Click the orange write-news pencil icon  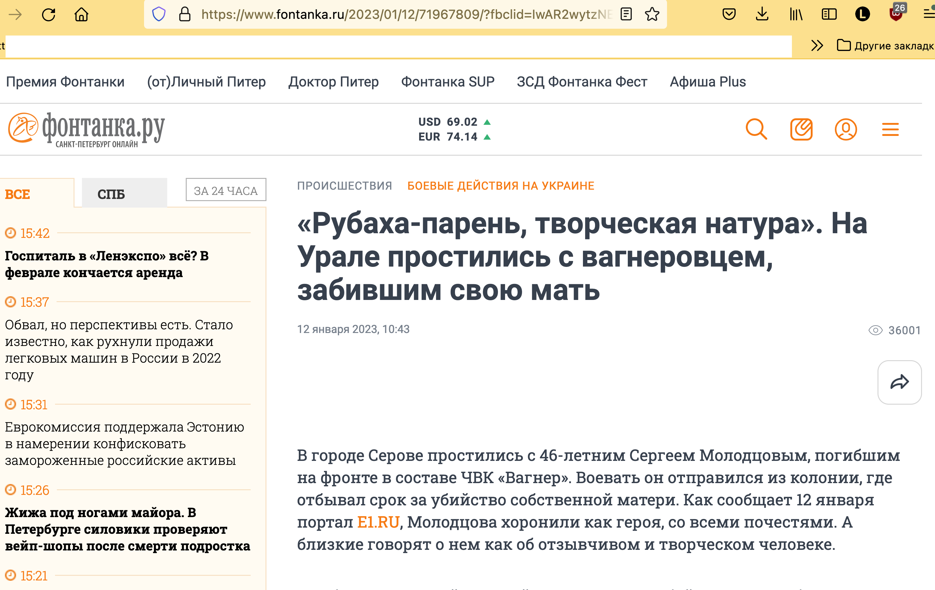click(x=801, y=129)
